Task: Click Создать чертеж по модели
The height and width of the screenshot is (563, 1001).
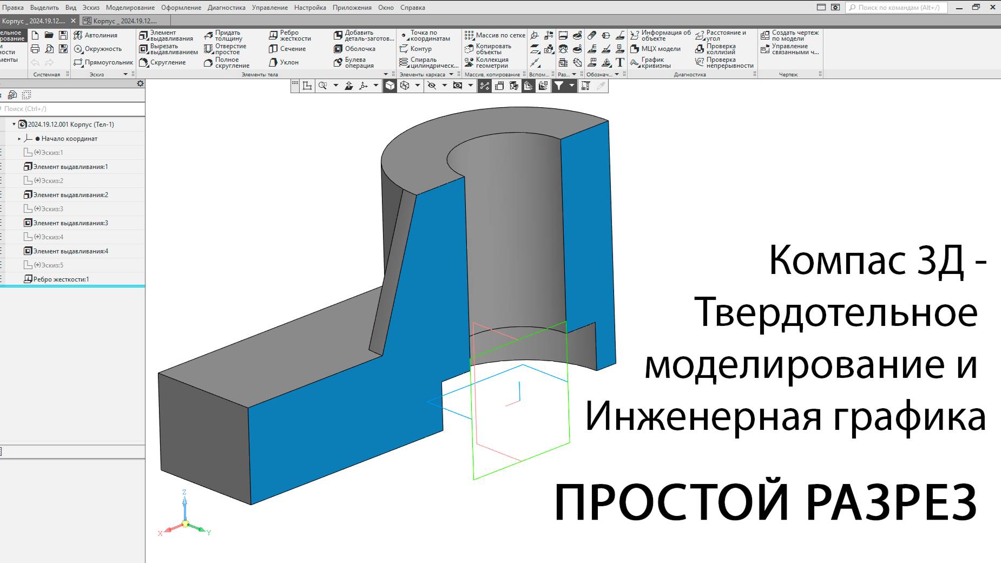Action: click(x=790, y=36)
